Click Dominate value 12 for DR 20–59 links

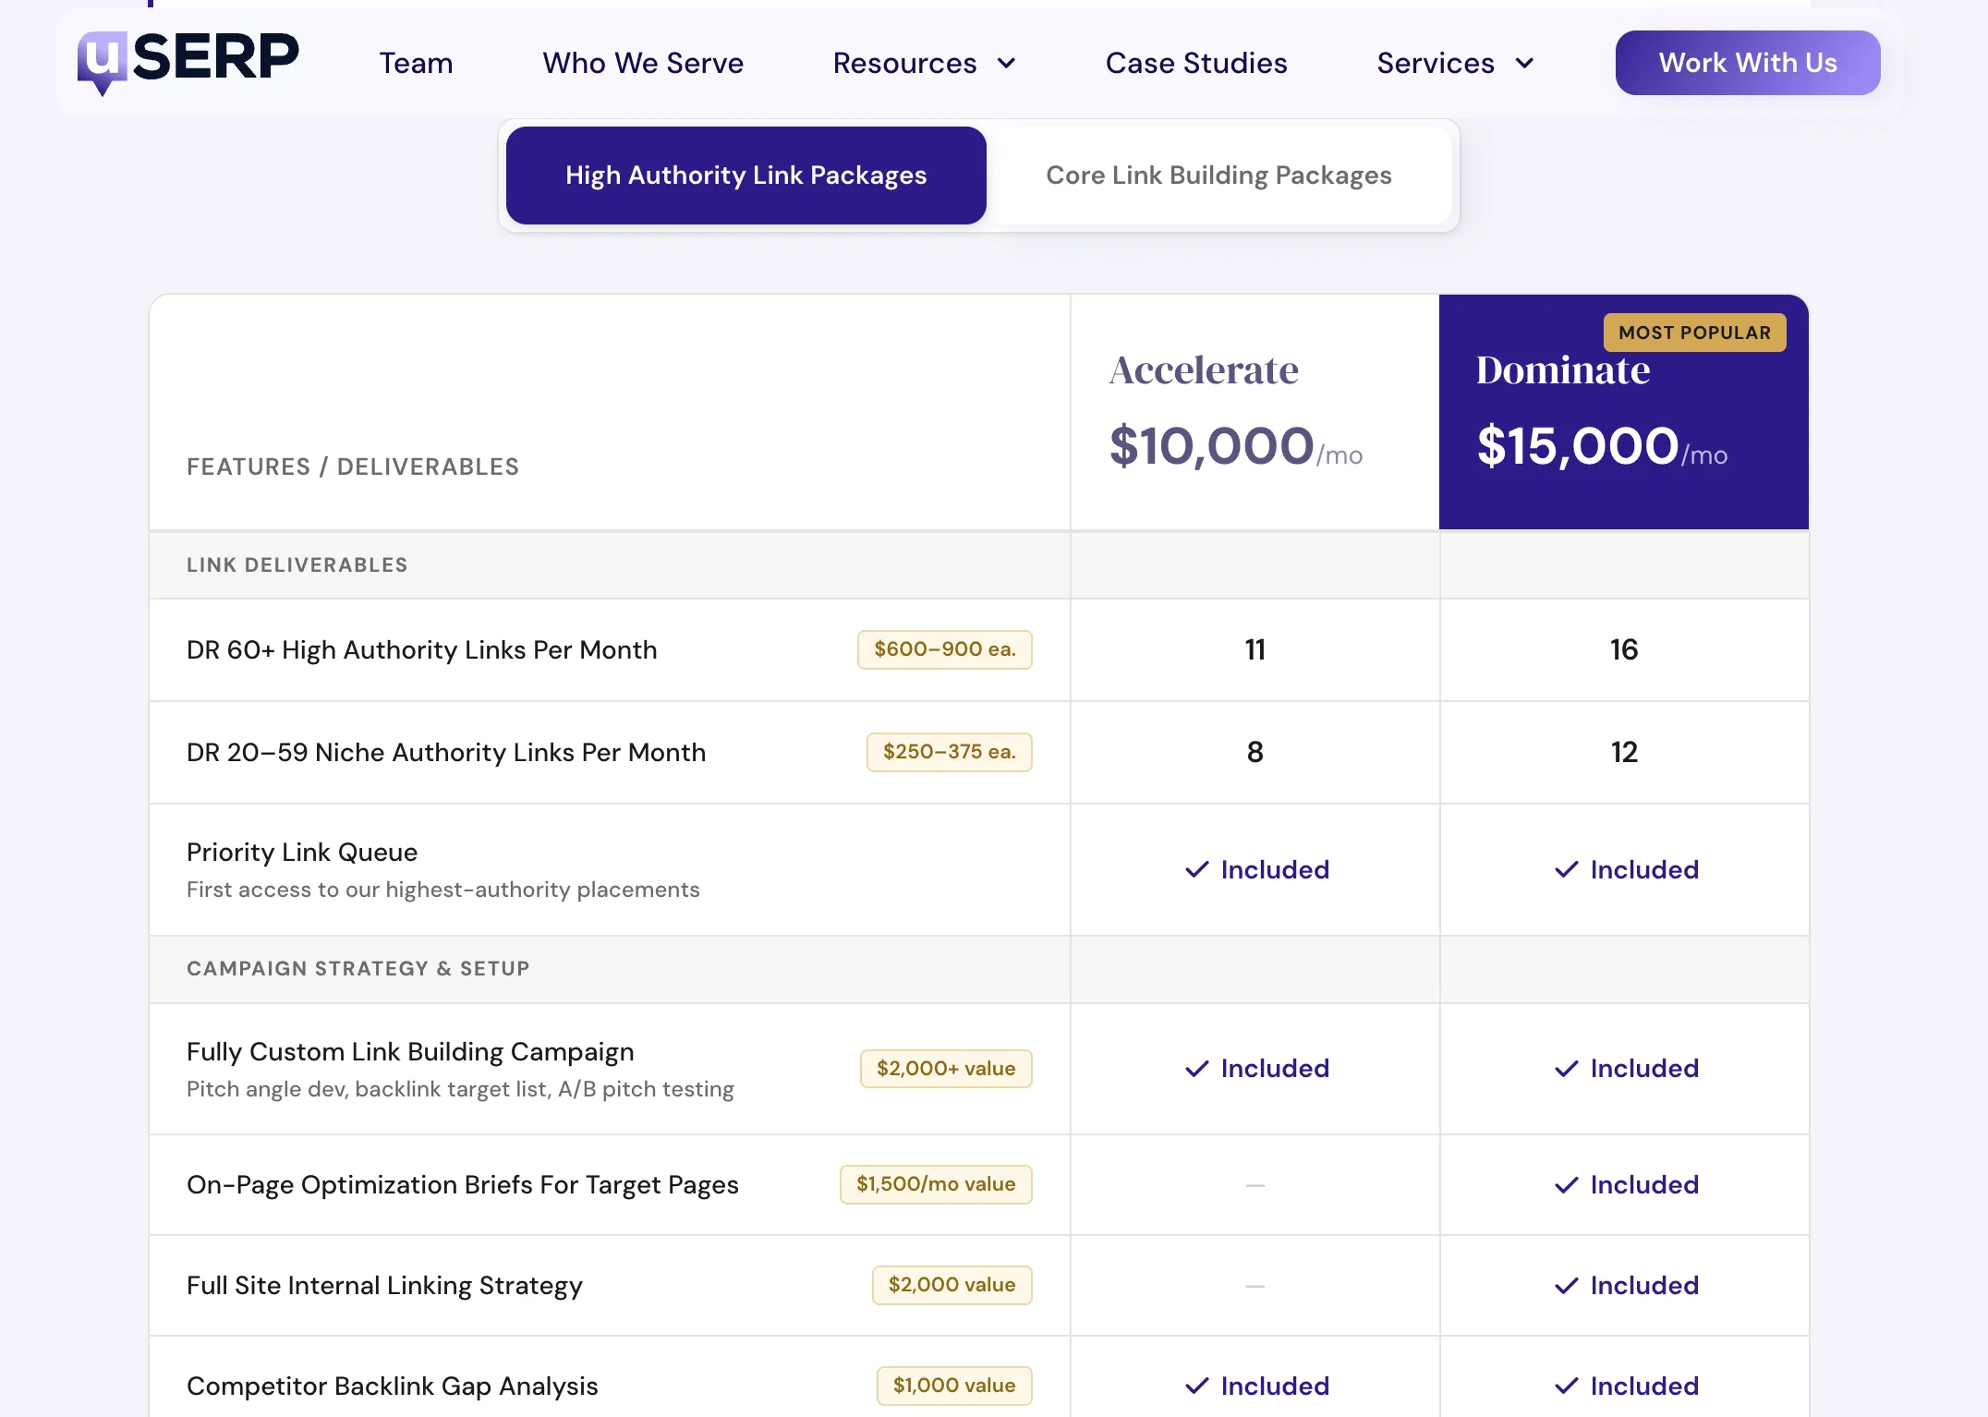pos(1624,752)
